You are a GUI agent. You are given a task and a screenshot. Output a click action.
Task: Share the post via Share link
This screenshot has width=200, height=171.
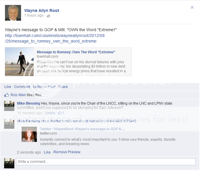[63, 87]
